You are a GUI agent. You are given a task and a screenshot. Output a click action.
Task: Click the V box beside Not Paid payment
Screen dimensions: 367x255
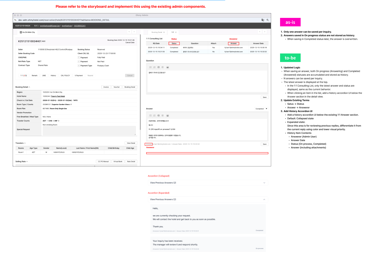tap(79, 61)
